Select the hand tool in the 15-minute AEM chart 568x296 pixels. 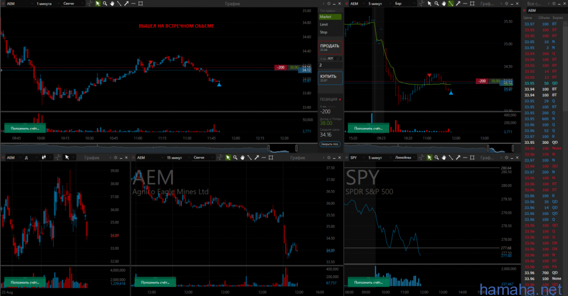243,157
